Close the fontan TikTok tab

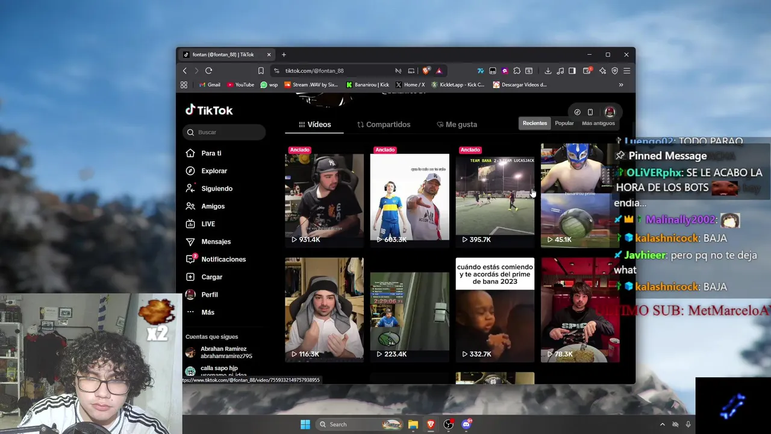click(x=269, y=55)
